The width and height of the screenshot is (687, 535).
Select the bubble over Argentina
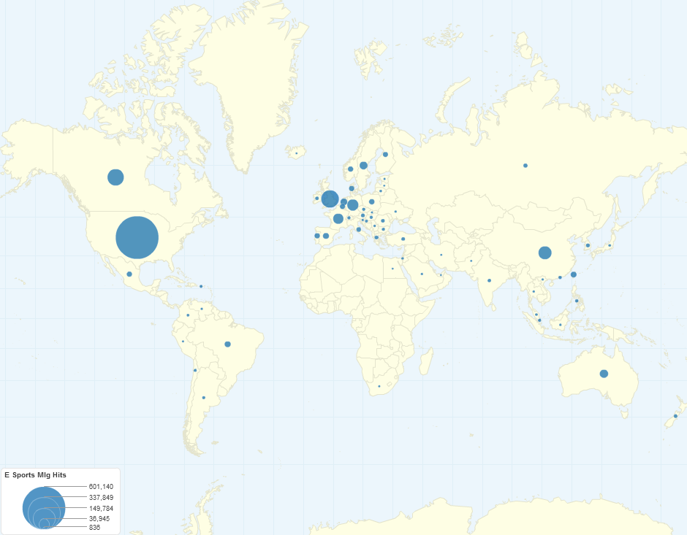[204, 398]
